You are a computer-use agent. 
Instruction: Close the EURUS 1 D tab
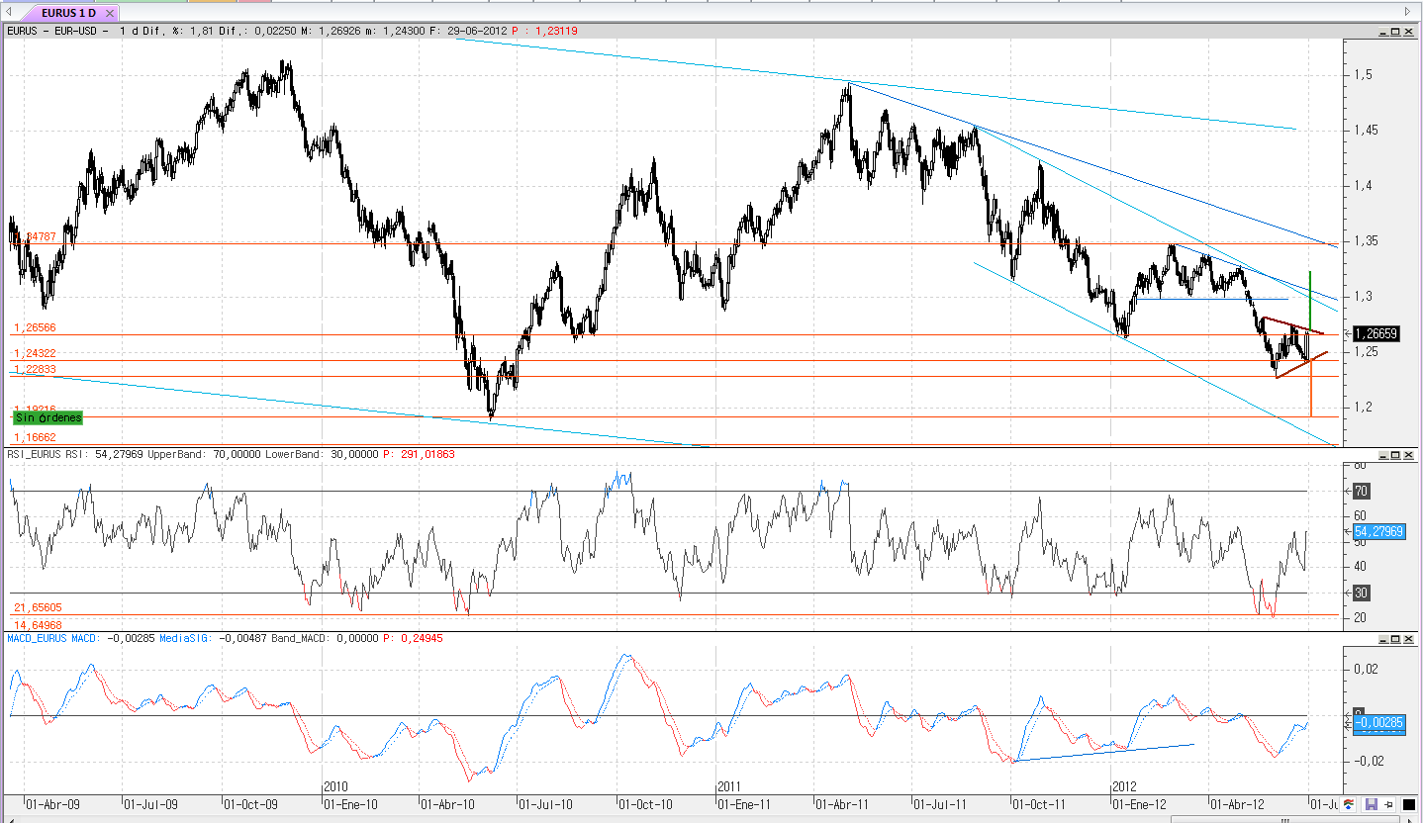(108, 14)
